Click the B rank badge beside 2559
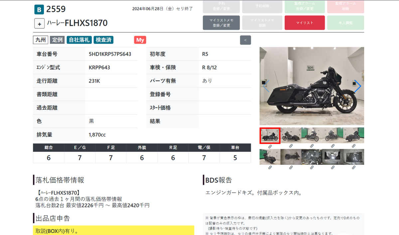 click(39, 10)
